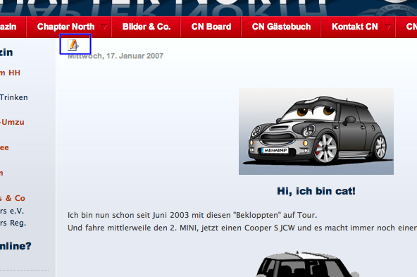Click the 'Hi, ich bin cat!' heading
This screenshot has height=277, width=417.
tap(316, 191)
